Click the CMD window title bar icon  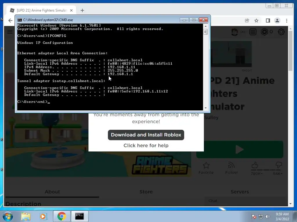19,20
